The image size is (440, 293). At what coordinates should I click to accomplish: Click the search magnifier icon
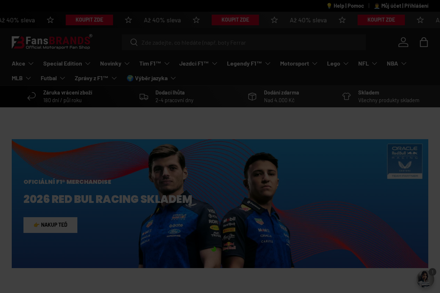pos(134,42)
